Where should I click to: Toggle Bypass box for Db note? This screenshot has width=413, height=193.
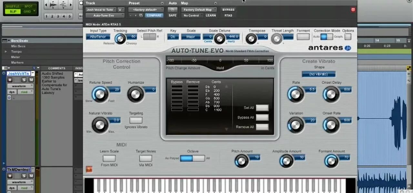[x=177, y=87]
